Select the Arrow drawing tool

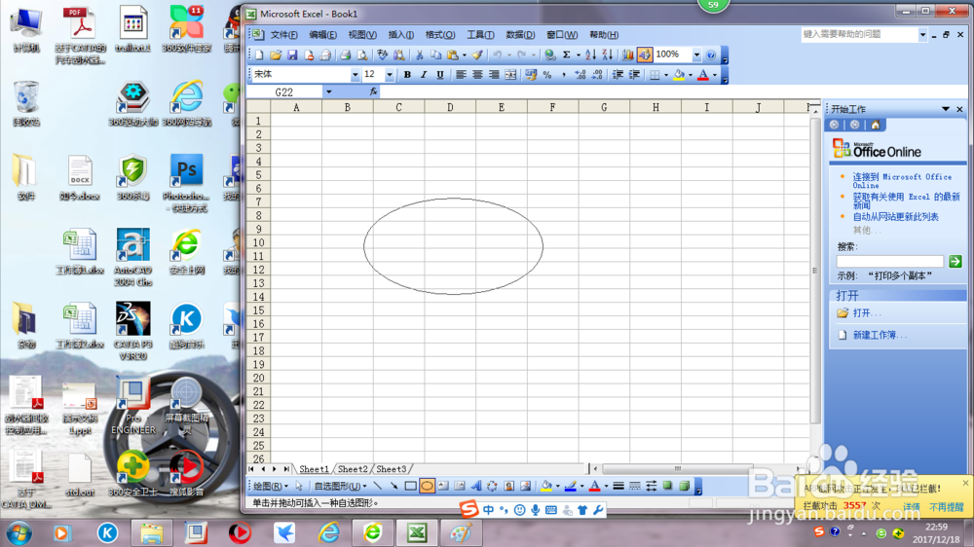393,486
